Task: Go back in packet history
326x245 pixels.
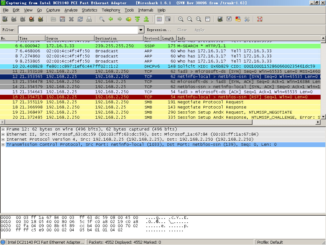Action: [111, 19]
